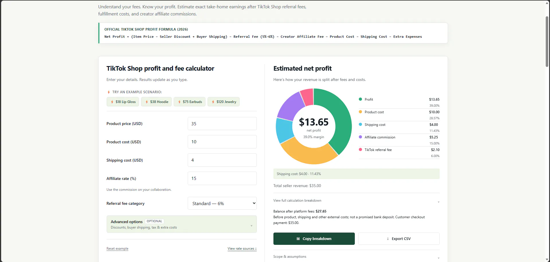Click the Affiliate rate (%) input field
The image size is (550, 262).
pos(222,178)
